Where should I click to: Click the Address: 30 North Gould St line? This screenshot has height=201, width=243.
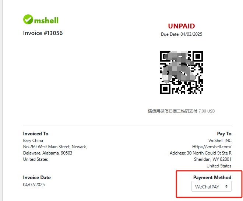(201, 153)
